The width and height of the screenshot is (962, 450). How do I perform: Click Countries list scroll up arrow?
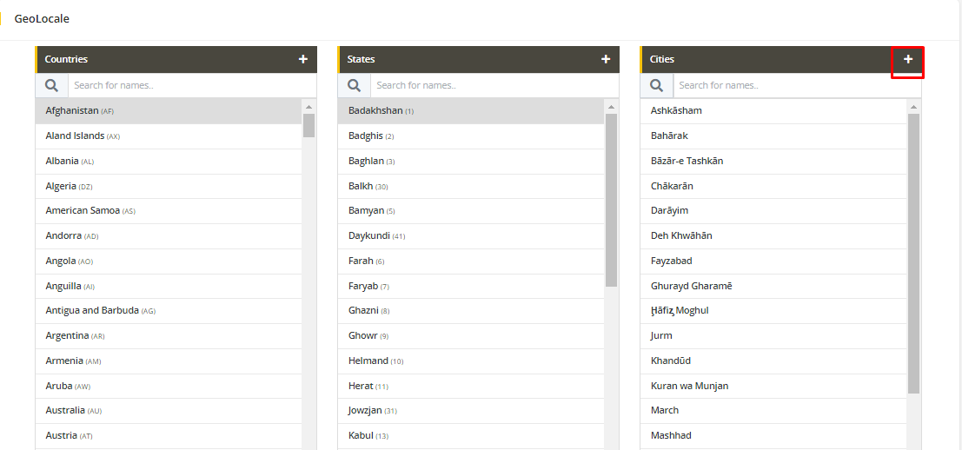point(309,107)
